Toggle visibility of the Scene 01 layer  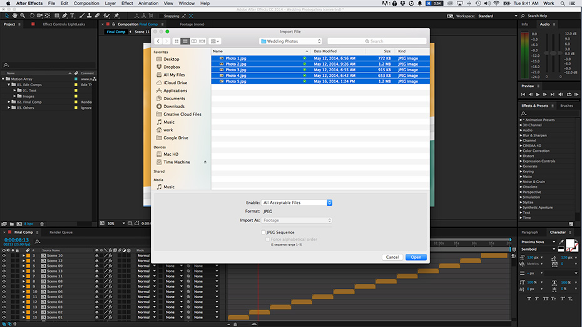4,317
